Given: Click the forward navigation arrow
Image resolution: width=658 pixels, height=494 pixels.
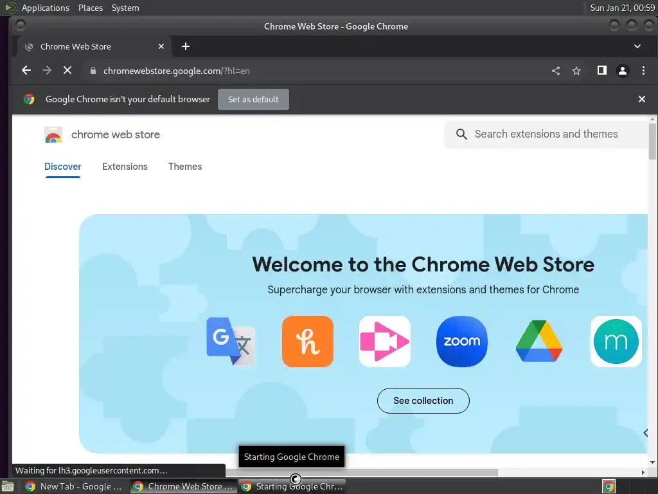Looking at the screenshot, I should point(47,71).
